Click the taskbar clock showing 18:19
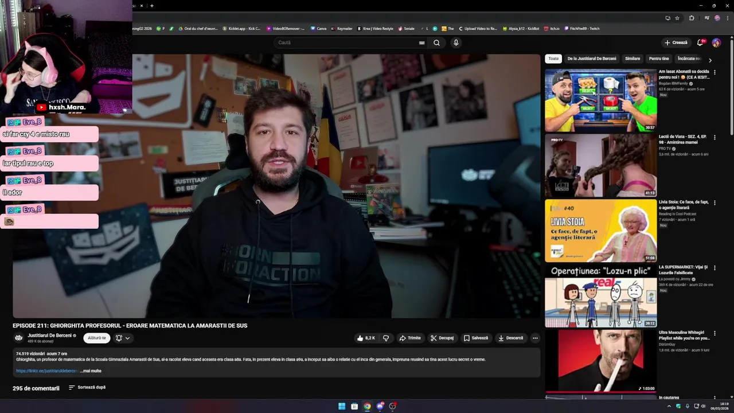 tap(720, 406)
